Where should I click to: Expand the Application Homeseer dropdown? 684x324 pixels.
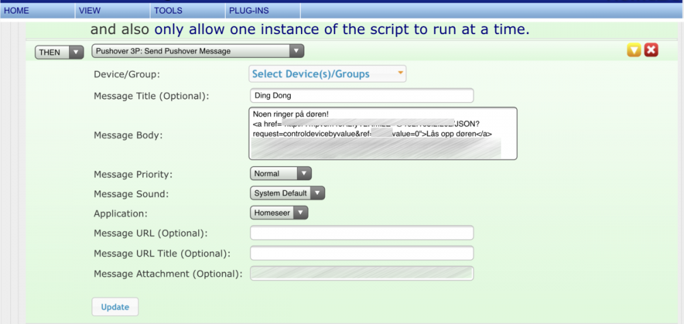[279, 213]
